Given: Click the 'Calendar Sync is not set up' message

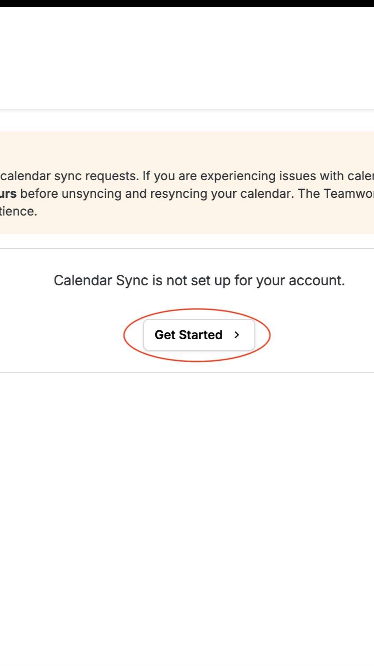Looking at the screenshot, I should (x=199, y=280).
